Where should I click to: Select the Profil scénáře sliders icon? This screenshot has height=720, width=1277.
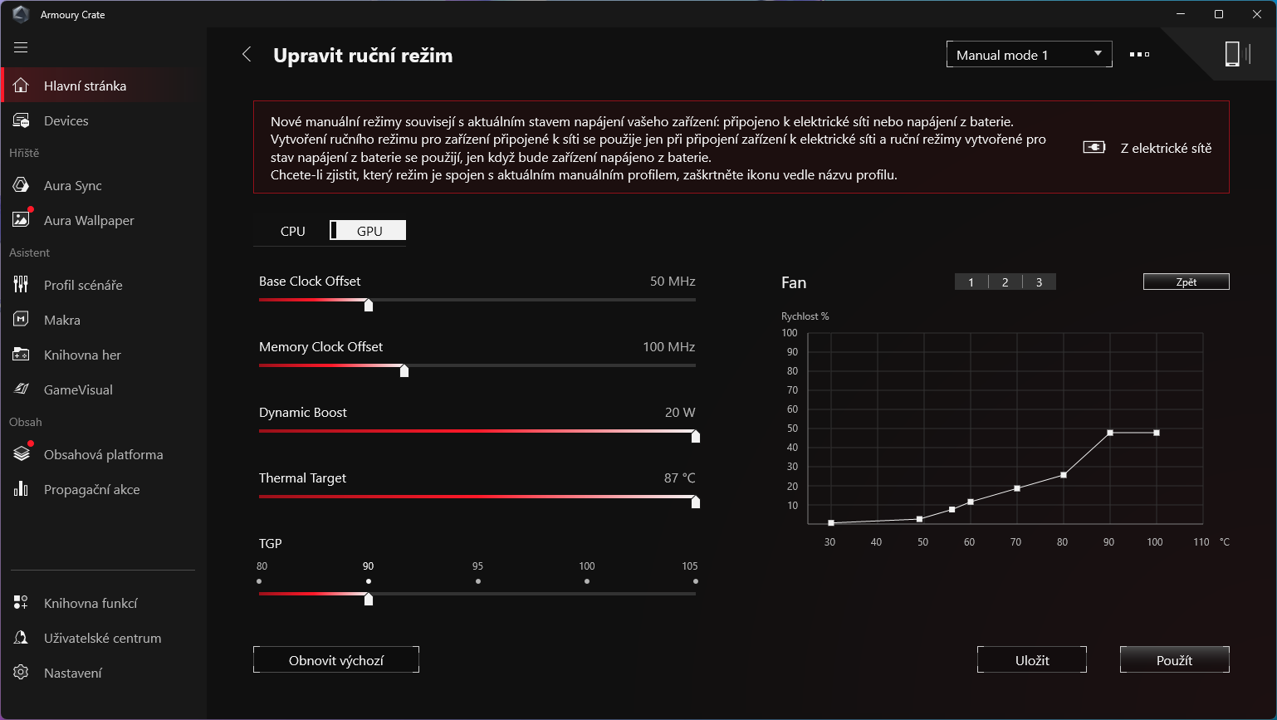click(22, 285)
